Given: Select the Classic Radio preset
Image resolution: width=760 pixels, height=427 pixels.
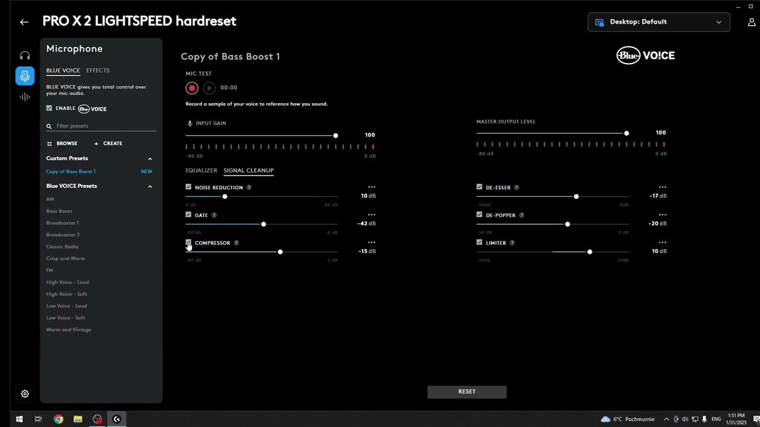Looking at the screenshot, I should coord(62,247).
